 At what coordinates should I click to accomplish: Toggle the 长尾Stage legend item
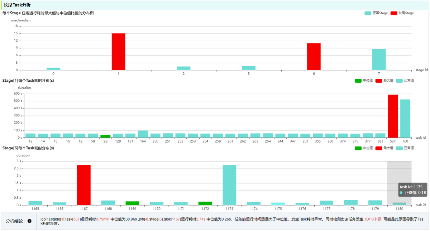(402, 13)
